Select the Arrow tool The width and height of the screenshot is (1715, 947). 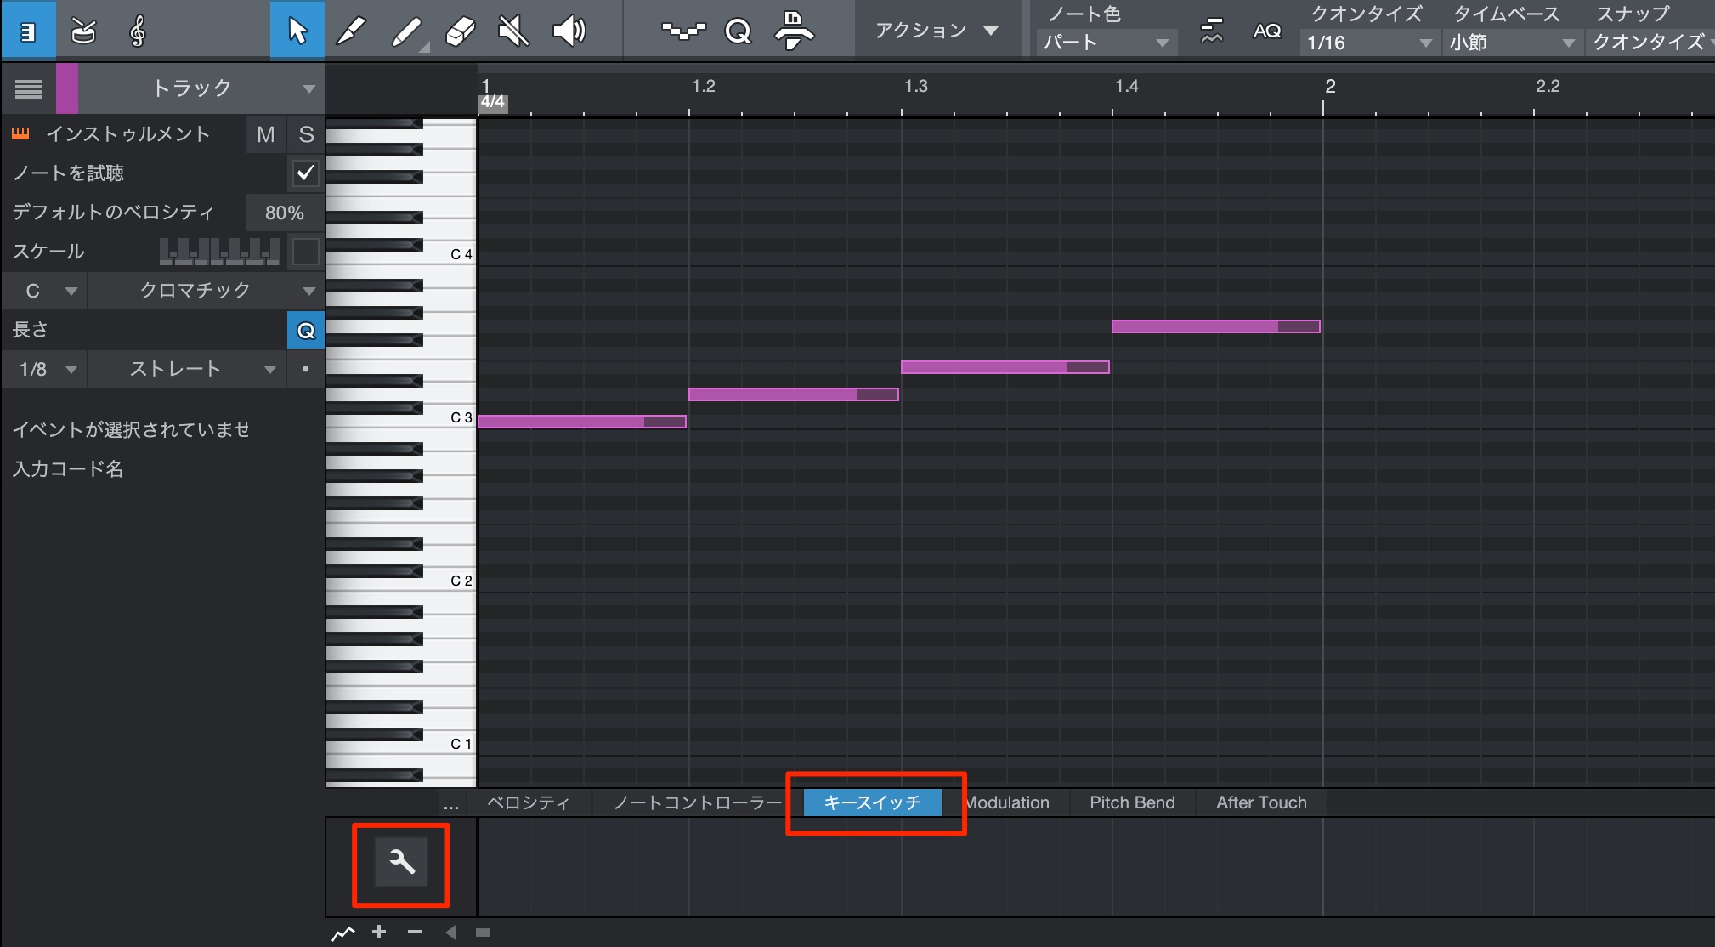coord(297,31)
